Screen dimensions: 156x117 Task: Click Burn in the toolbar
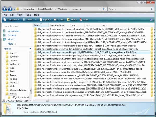click(84, 20)
